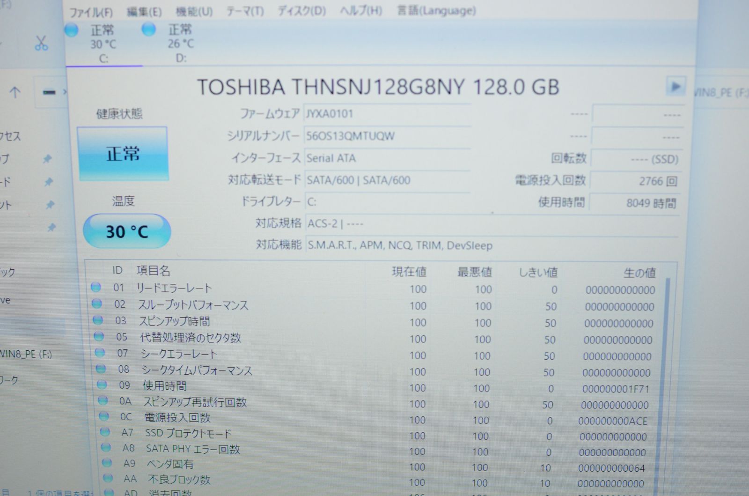This screenshot has height=496, width=749.
Task: Click the blue status circle for drive D:
Action: point(149,30)
